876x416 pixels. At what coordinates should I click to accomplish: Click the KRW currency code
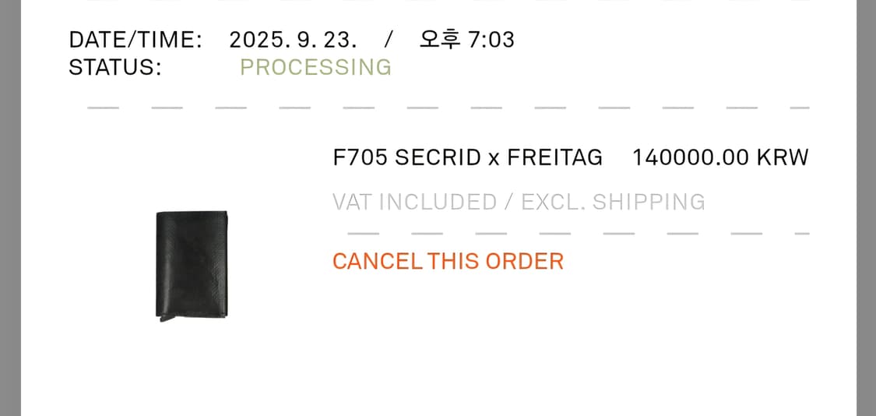pyautogui.click(x=783, y=157)
